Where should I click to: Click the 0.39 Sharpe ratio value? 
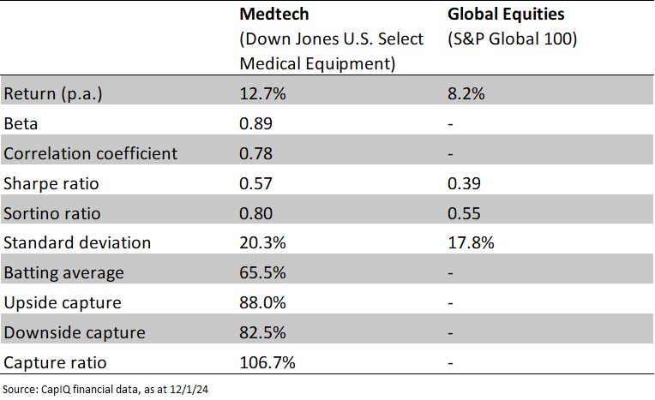point(464,183)
